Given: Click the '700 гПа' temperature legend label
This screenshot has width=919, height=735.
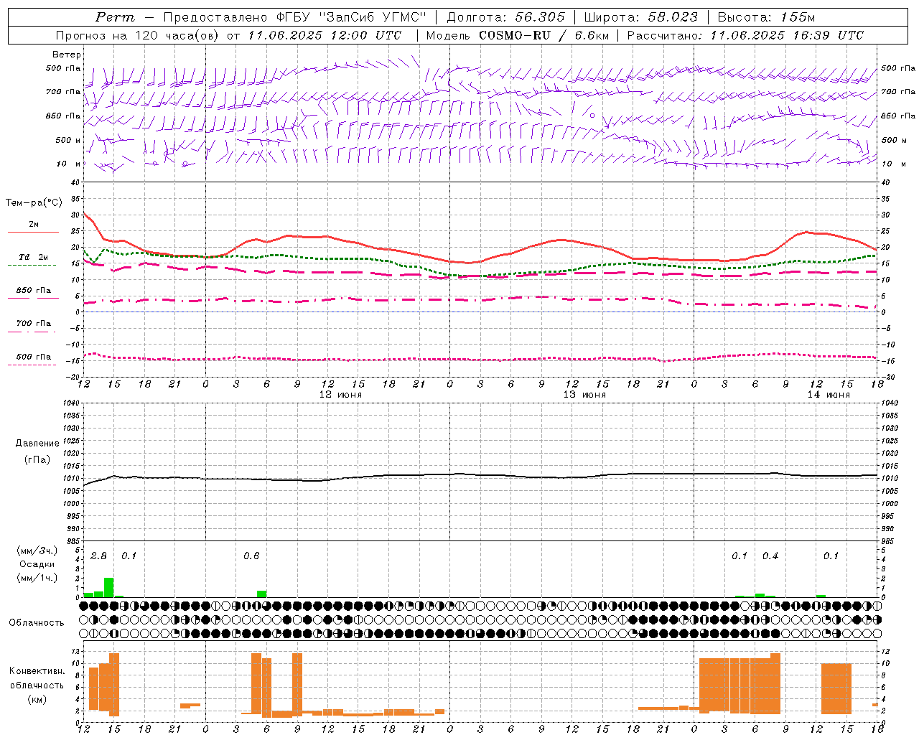Looking at the screenshot, I should (x=34, y=324).
